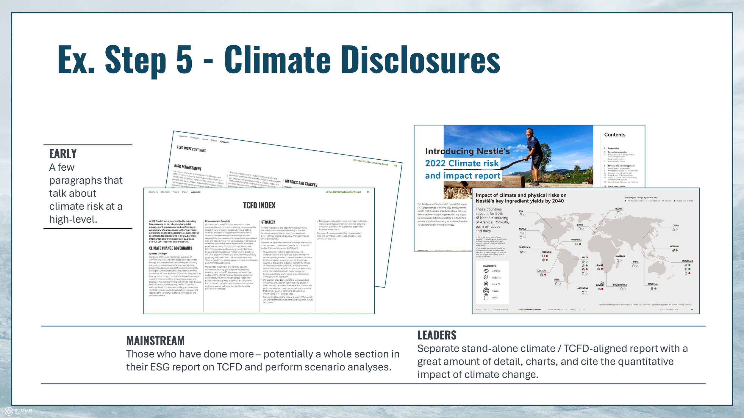Click 'Appendix' tab on front TCFD INDEX page
Viewport: 744px width, 418px height.
click(x=196, y=192)
